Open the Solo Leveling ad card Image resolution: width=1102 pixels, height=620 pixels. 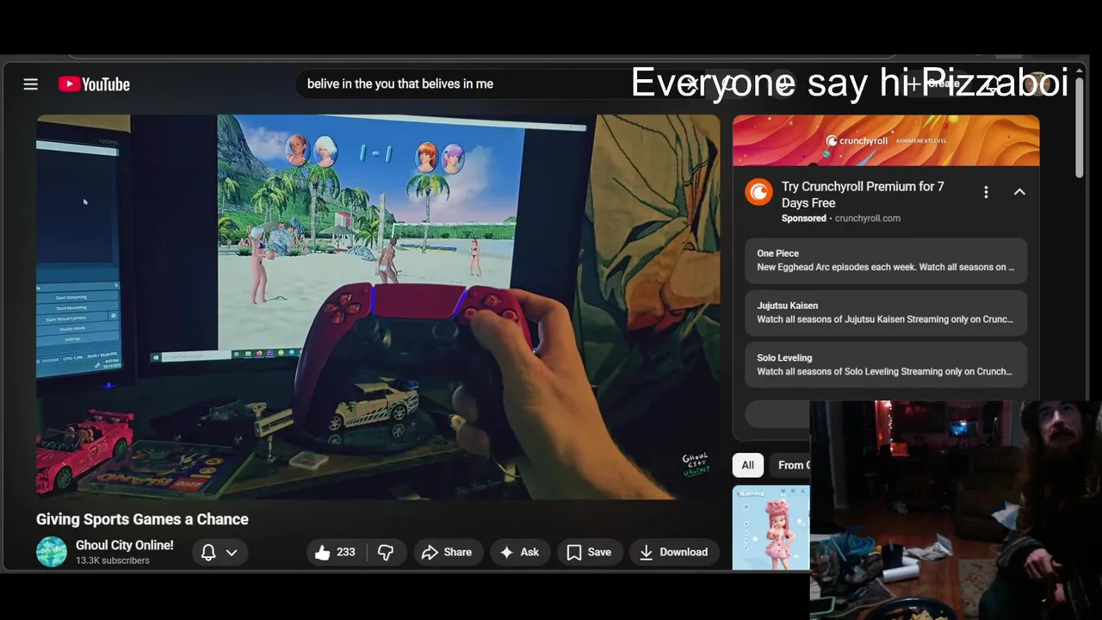(886, 364)
